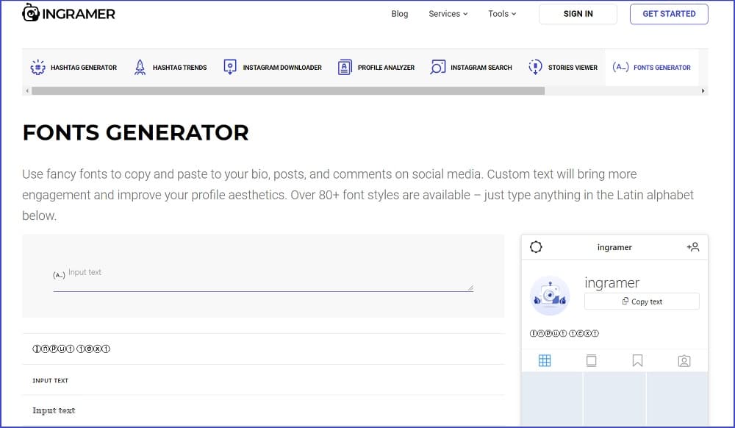Viewport: 735px width, 428px height.
Task: Open the Blog link
Action: (399, 13)
